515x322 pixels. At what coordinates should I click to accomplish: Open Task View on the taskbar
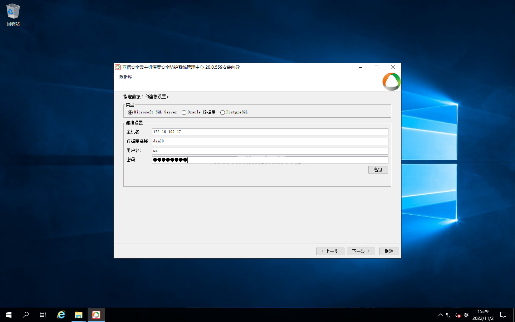point(43,315)
